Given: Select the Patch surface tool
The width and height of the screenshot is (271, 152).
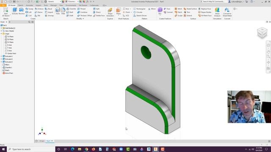Looking at the screenshot, I should point(178,12).
